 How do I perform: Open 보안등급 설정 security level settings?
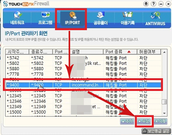tap(156, 131)
